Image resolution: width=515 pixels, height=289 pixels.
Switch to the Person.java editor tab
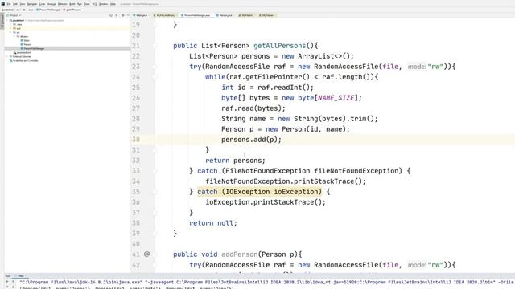point(225,15)
